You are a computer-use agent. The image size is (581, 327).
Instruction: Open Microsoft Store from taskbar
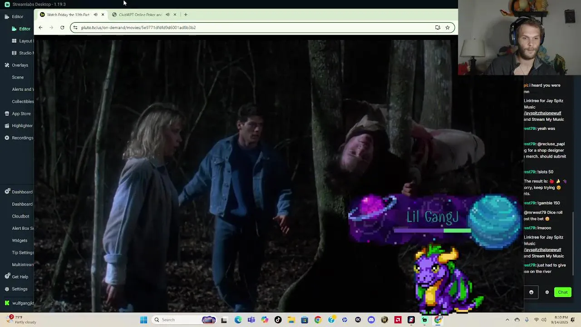coord(305,320)
